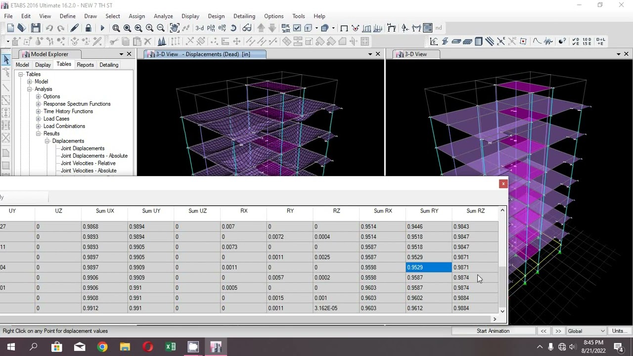633x356 pixels.
Task: Open the time history waveform icon
Action: (548, 42)
